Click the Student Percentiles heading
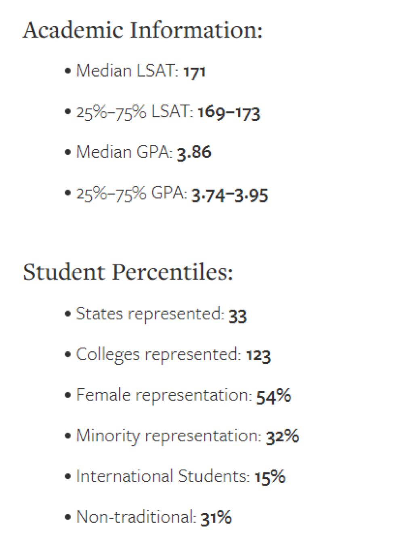The width and height of the screenshot is (418, 543). click(128, 272)
